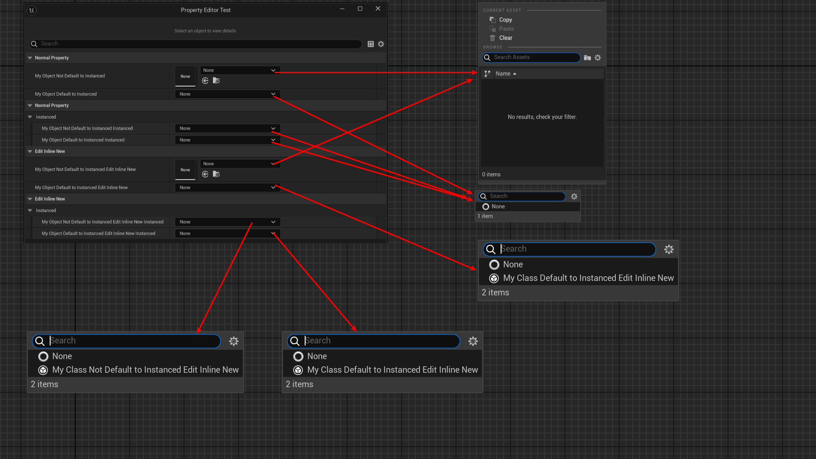Select None radio in one-item picker

point(486,207)
